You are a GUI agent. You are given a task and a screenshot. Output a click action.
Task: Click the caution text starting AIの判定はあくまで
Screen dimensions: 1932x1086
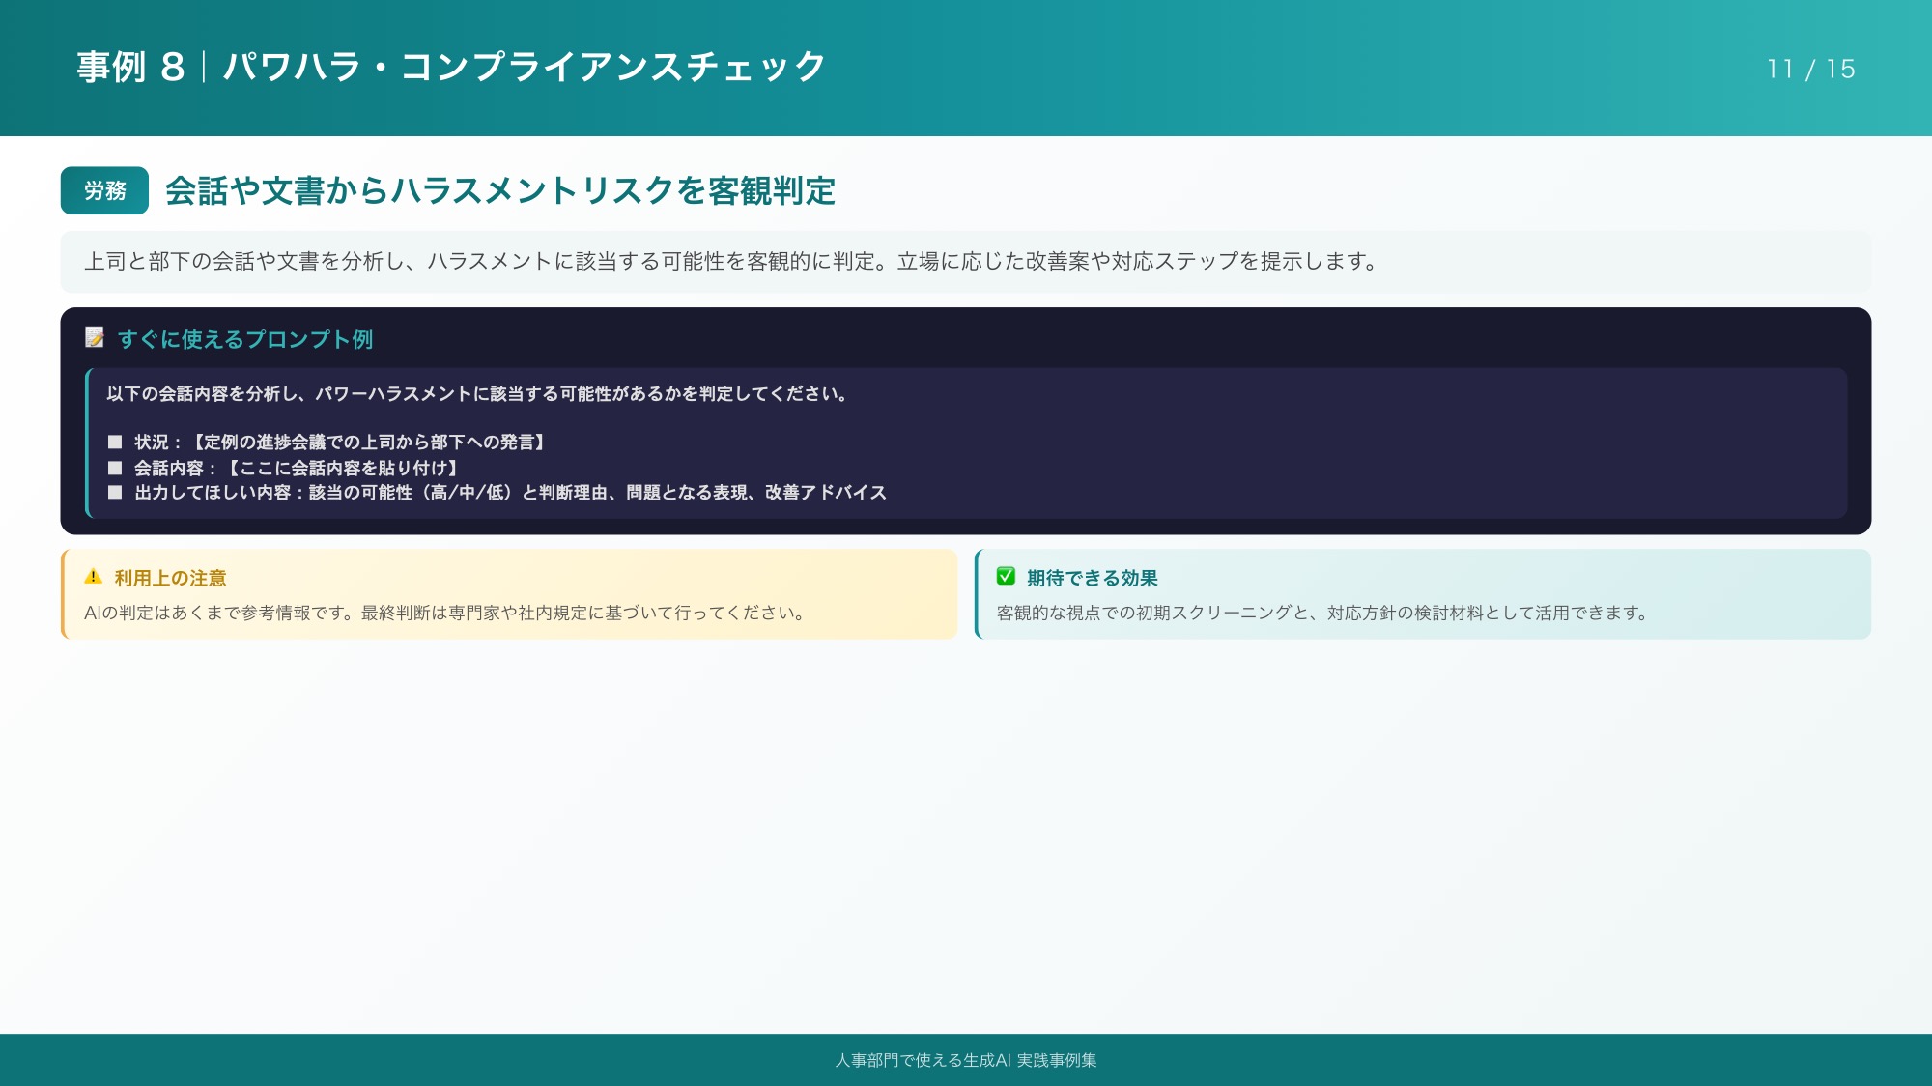tap(444, 613)
